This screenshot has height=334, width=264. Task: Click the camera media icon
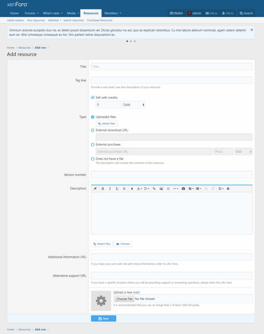(x=183, y=189)
